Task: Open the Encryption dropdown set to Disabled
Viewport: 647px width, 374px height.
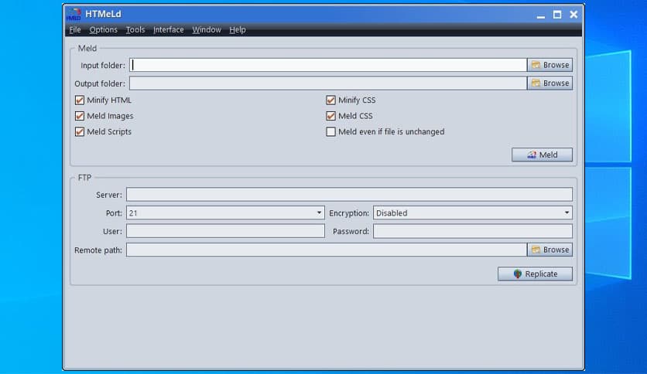Action: [x=472, y=213]
